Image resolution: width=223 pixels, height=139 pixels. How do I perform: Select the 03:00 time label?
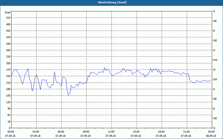(36, 132)
